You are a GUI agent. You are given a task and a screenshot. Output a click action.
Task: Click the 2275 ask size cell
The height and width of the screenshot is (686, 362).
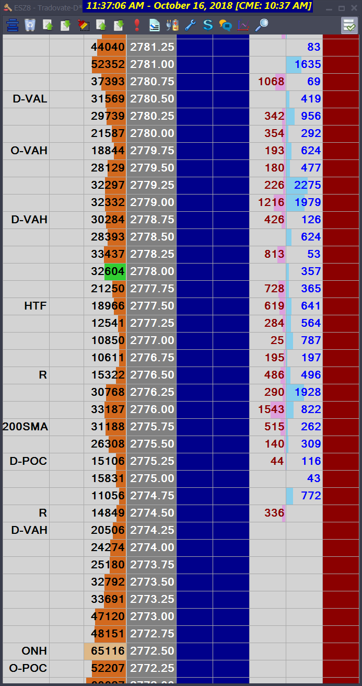click(304, 185)
